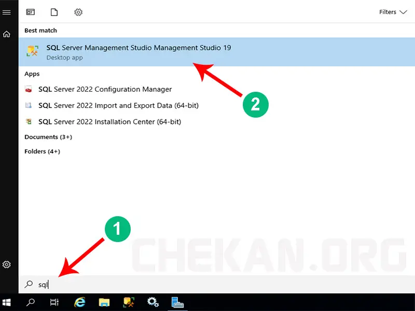The height and width of the screenshot is (311, 415).
Task: Open the hamburger menu in search sidebar
Action: pyautogui.click(x=7, y=12)
